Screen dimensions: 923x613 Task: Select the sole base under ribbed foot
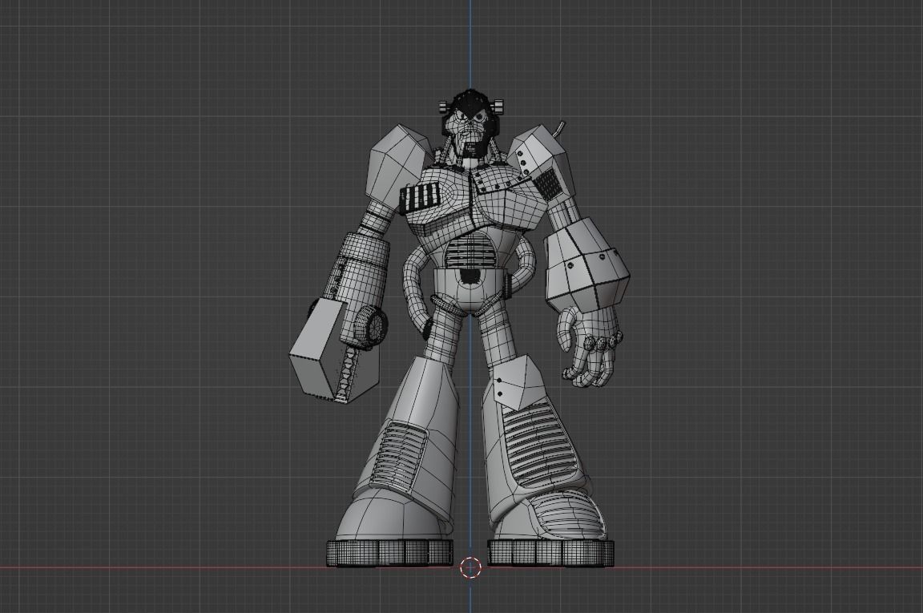550,553
